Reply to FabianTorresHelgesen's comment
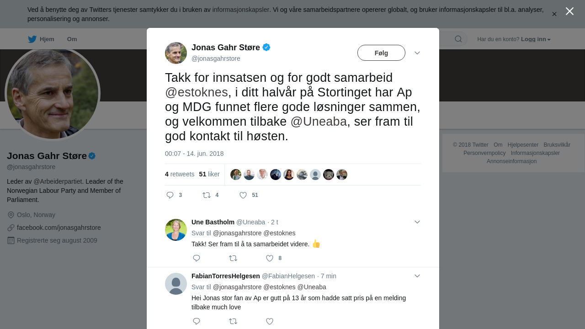Image resolution: width=585 pixels, height=329 pixels. point(197,321)
